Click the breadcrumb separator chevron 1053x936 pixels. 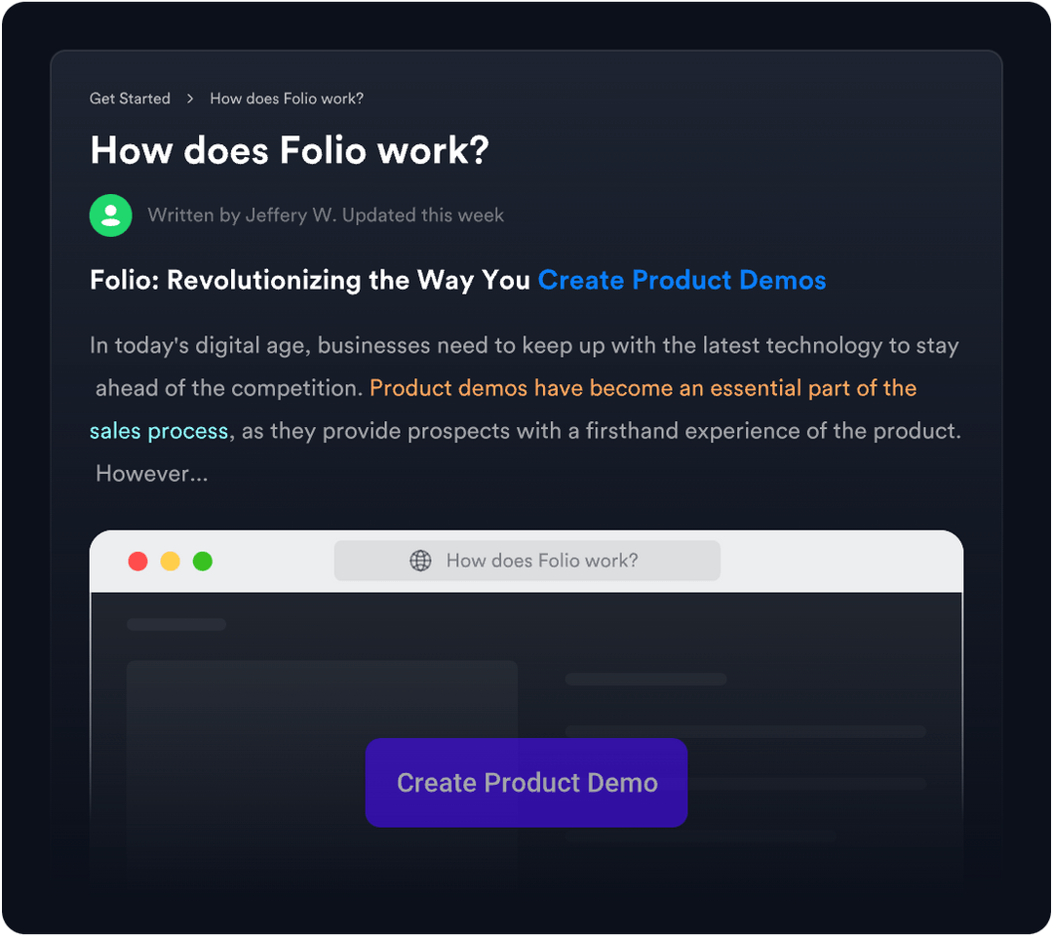188,98
